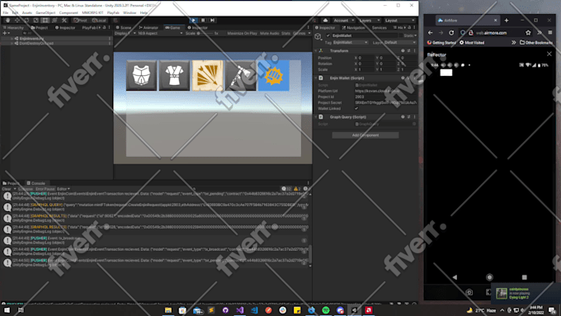Expand the EnjinInventory scene in Hierarchy

(12, 39)
